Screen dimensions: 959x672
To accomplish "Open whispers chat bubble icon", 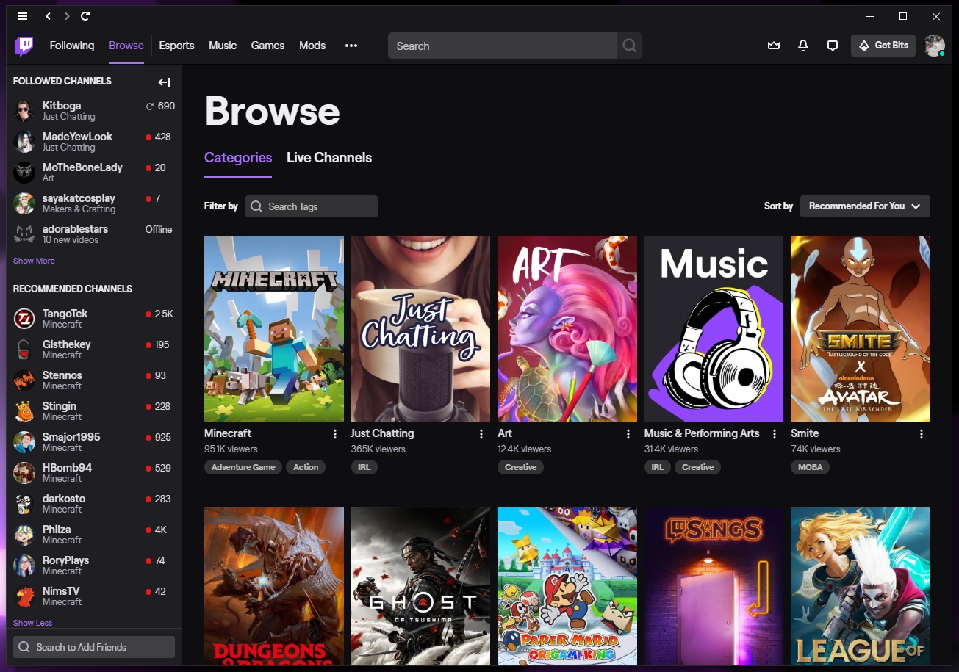I will click(833, 46).
